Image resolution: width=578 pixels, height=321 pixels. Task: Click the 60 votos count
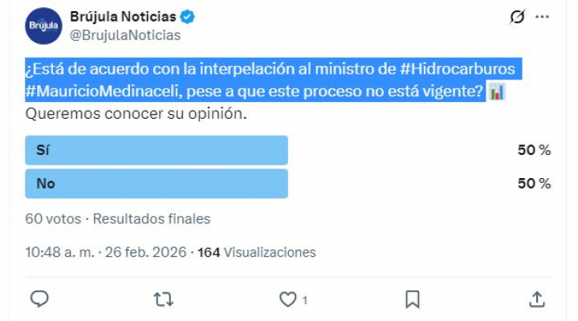click(x=55, y=218)
